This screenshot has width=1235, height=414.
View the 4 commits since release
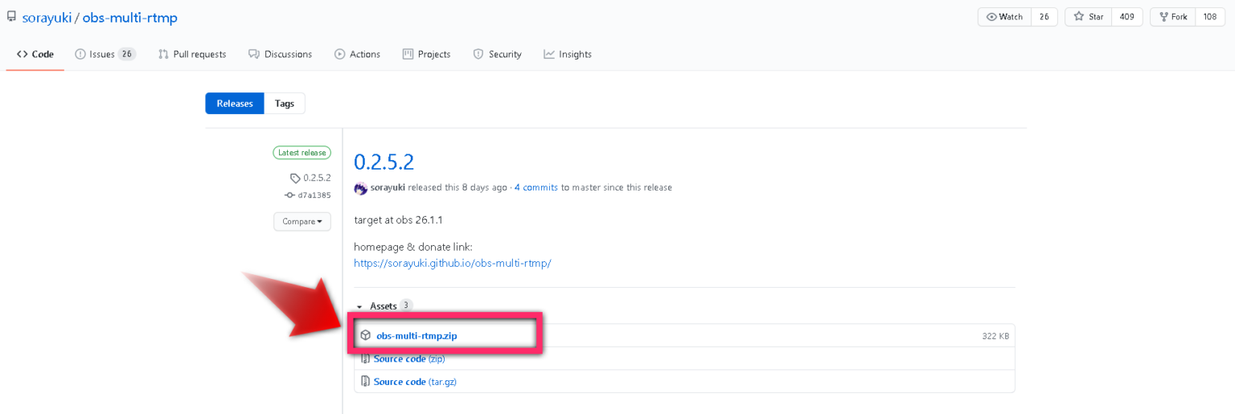(535, 187)
